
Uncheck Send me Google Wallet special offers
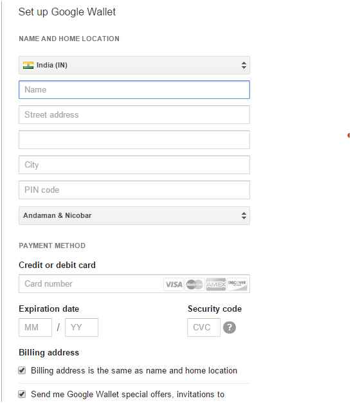point(22,394)
